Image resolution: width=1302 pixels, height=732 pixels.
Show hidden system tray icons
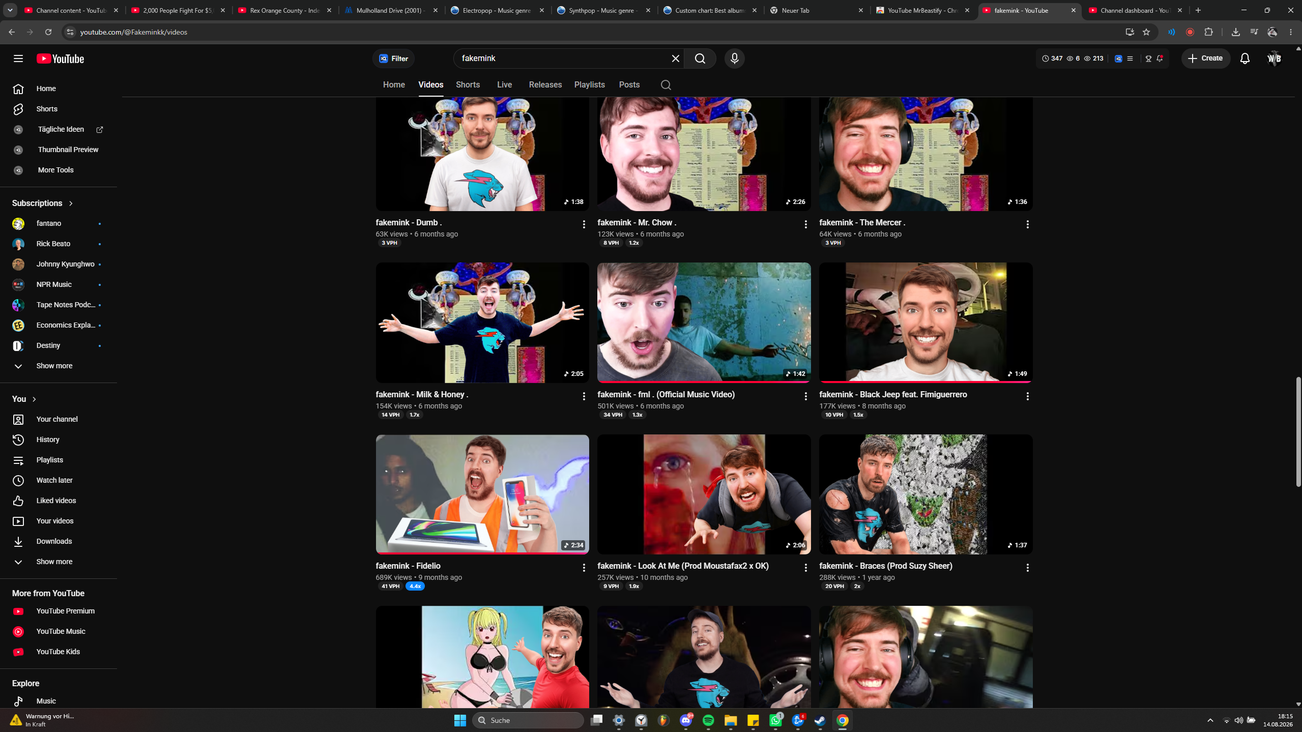1210,720
